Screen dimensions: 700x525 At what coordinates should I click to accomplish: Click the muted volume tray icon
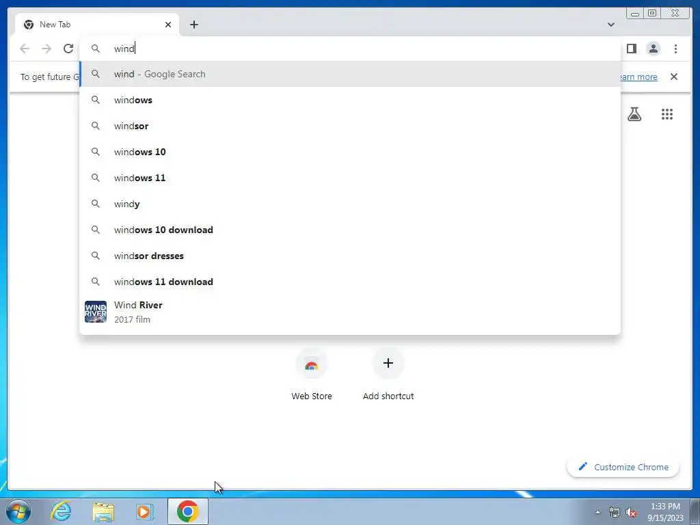(x=631, y=512)
